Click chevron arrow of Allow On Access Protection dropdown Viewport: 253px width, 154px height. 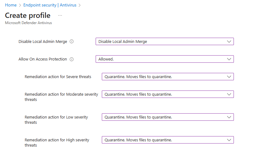pyautogui.click(x=229, y=59)
